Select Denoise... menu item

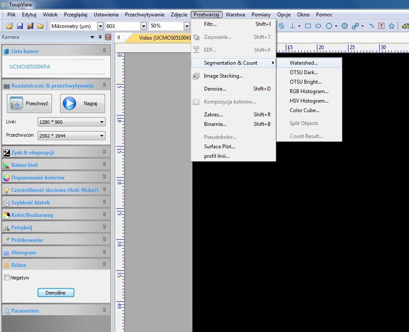[233, 89]
